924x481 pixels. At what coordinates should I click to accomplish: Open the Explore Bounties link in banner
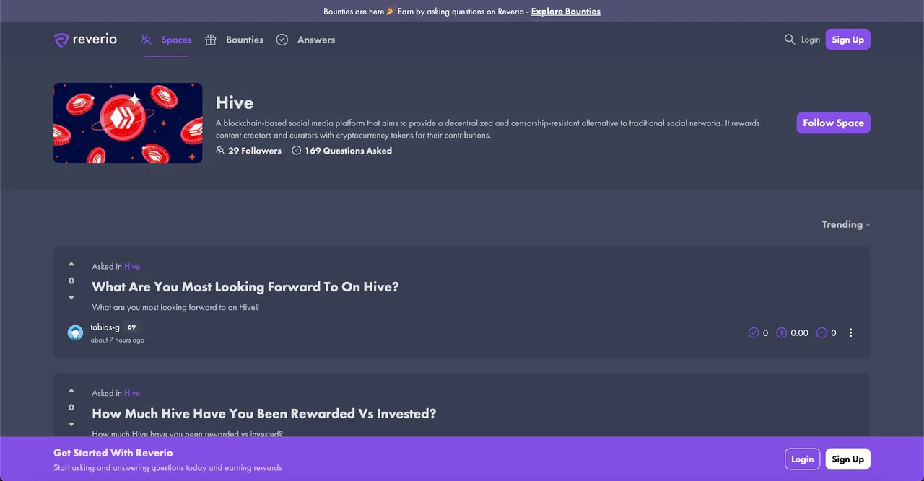click(x=565, y=12)
